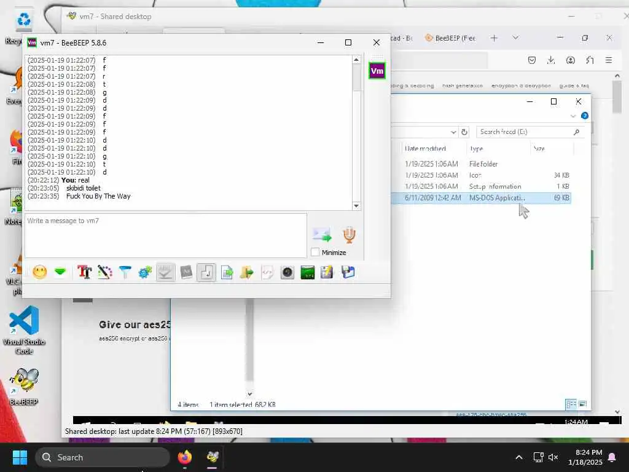Screen dimensions: 629x472
Task: Choose chat font color with pencil icon
Action: (x=104, y=272)
